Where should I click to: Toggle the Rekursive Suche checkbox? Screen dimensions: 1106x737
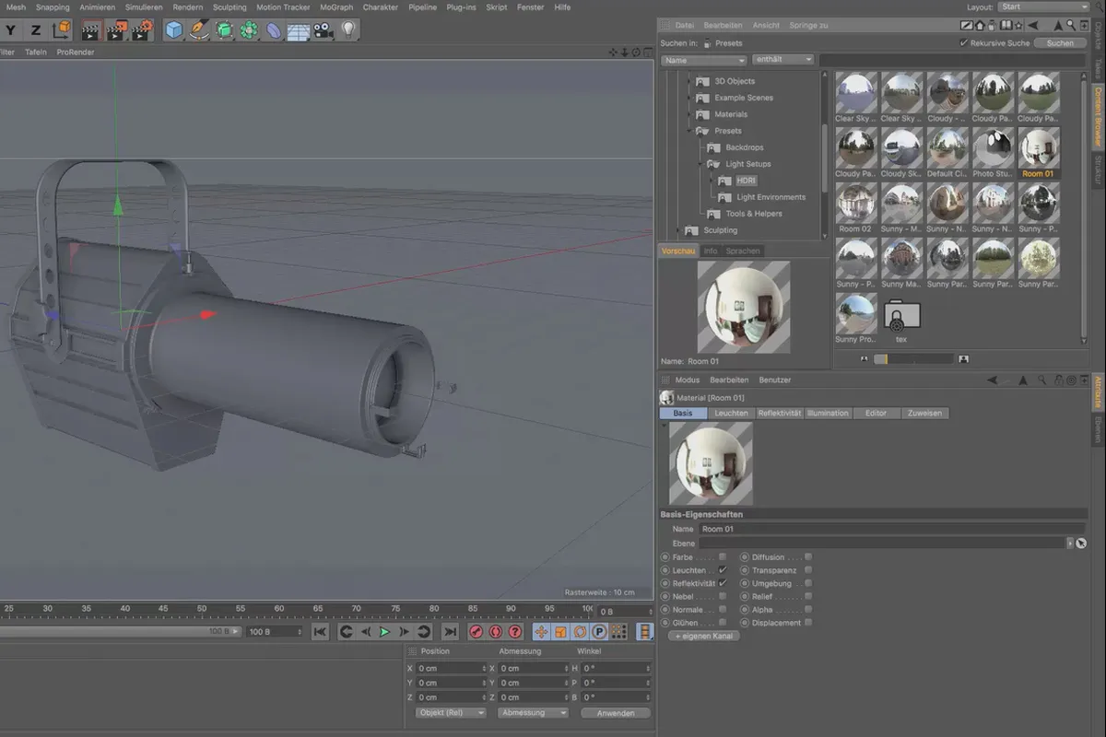[964, 43]
